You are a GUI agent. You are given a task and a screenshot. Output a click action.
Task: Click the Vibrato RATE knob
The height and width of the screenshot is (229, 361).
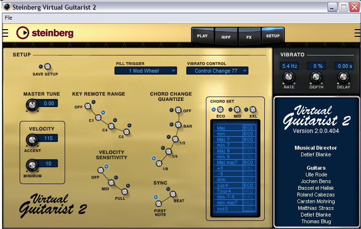[289, 77]
